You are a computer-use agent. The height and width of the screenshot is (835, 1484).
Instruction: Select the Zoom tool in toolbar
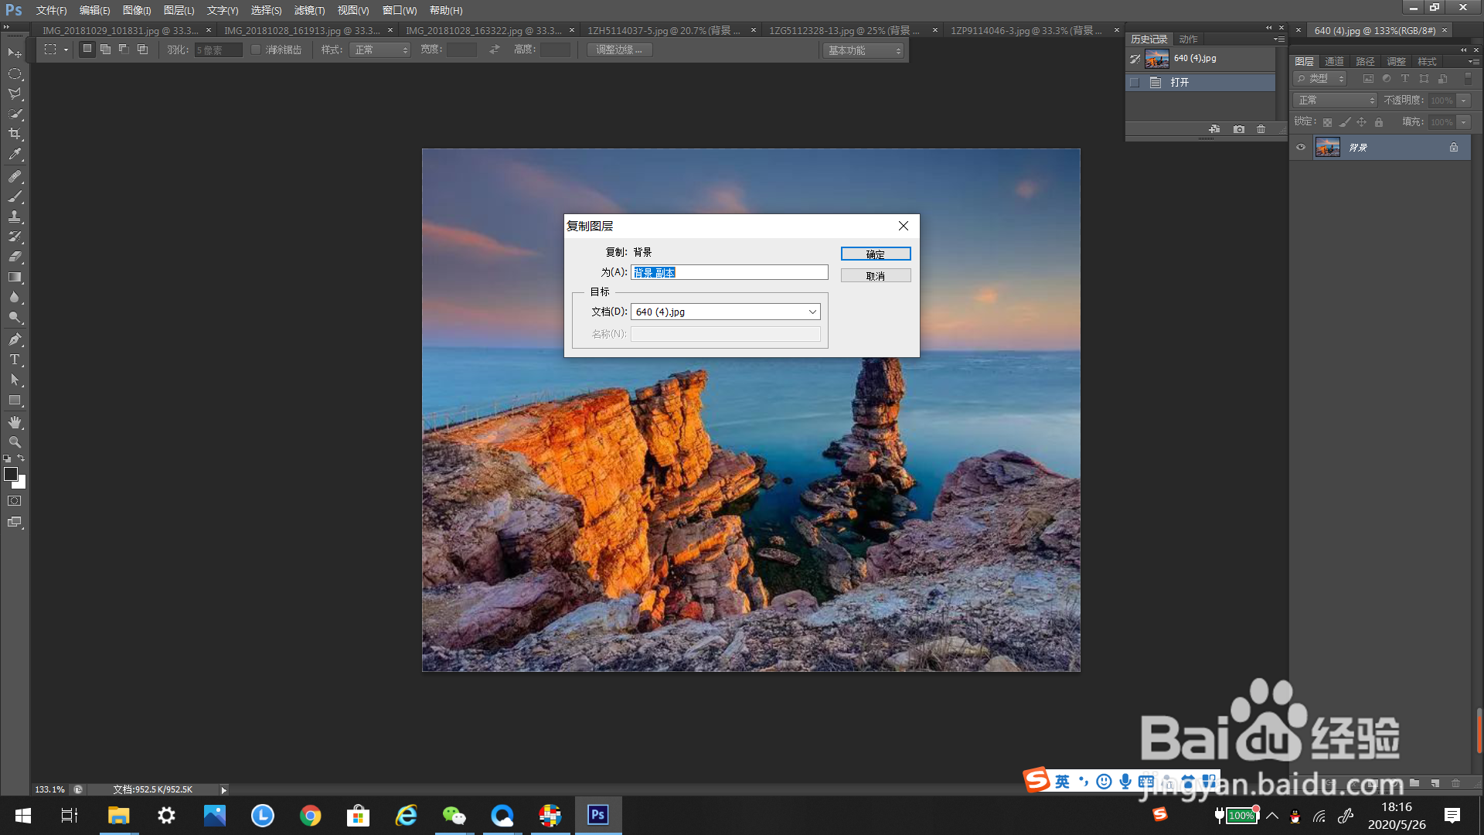click(15, 442)
